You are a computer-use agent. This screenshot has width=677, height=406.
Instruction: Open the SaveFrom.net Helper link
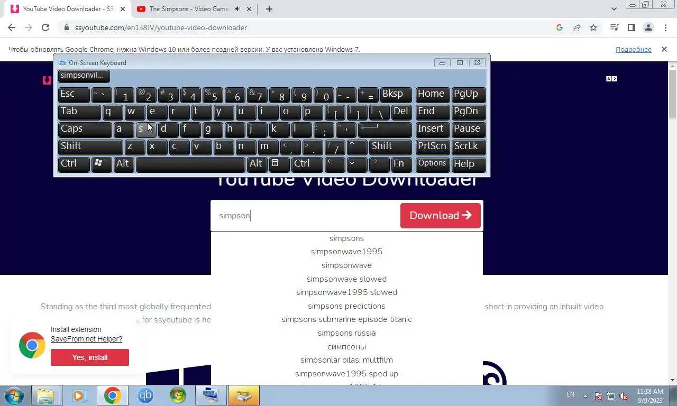click(86, 339)
